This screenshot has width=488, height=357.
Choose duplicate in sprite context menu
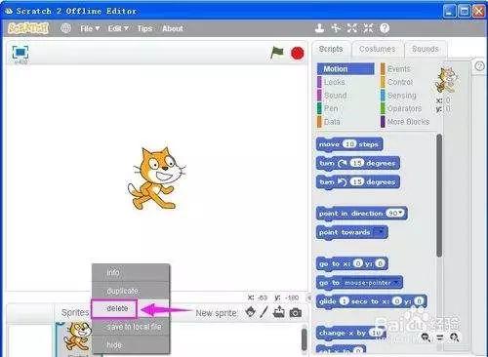[131, 291]
